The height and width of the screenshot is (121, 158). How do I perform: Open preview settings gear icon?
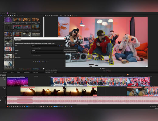46,16
